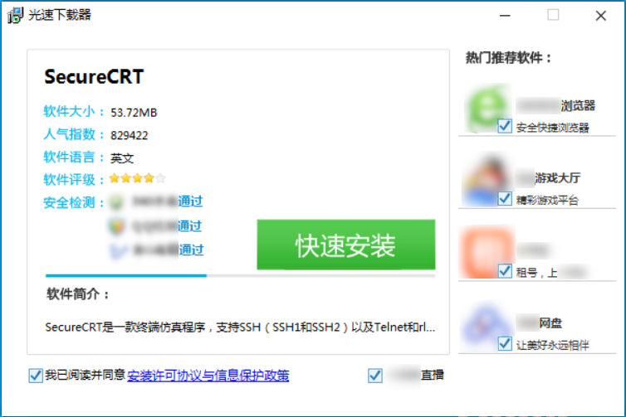Click the first security scanner icon

click(116, 201)
